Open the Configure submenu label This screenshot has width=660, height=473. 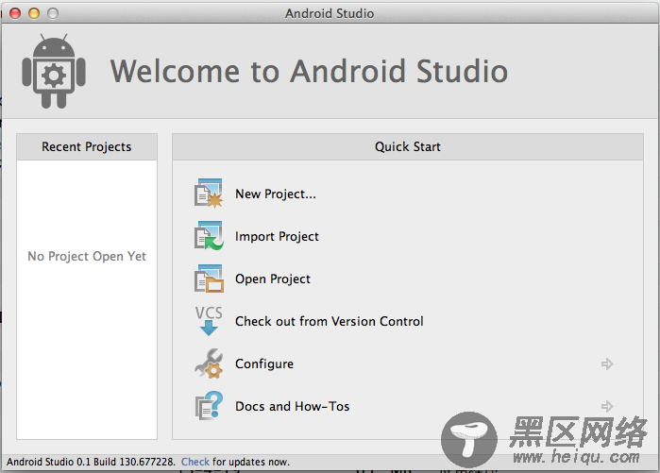coord(264,364)
